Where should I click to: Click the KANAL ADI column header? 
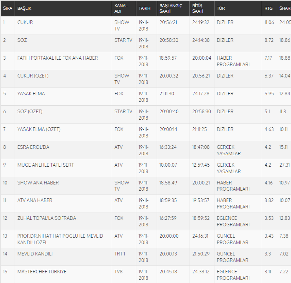[x=121, y=8]
